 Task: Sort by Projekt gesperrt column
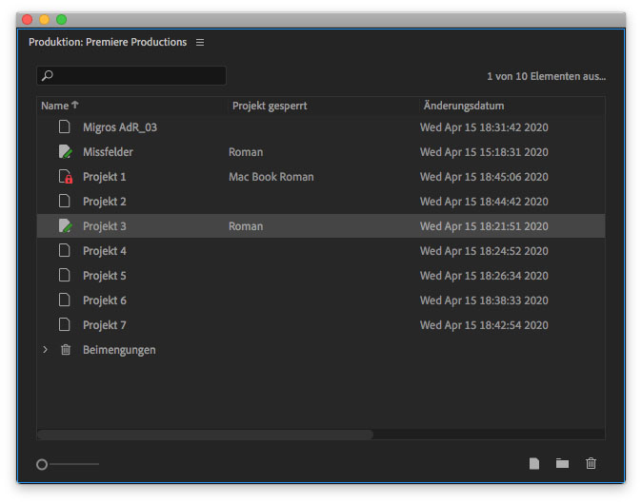click(x=270, y=106)
